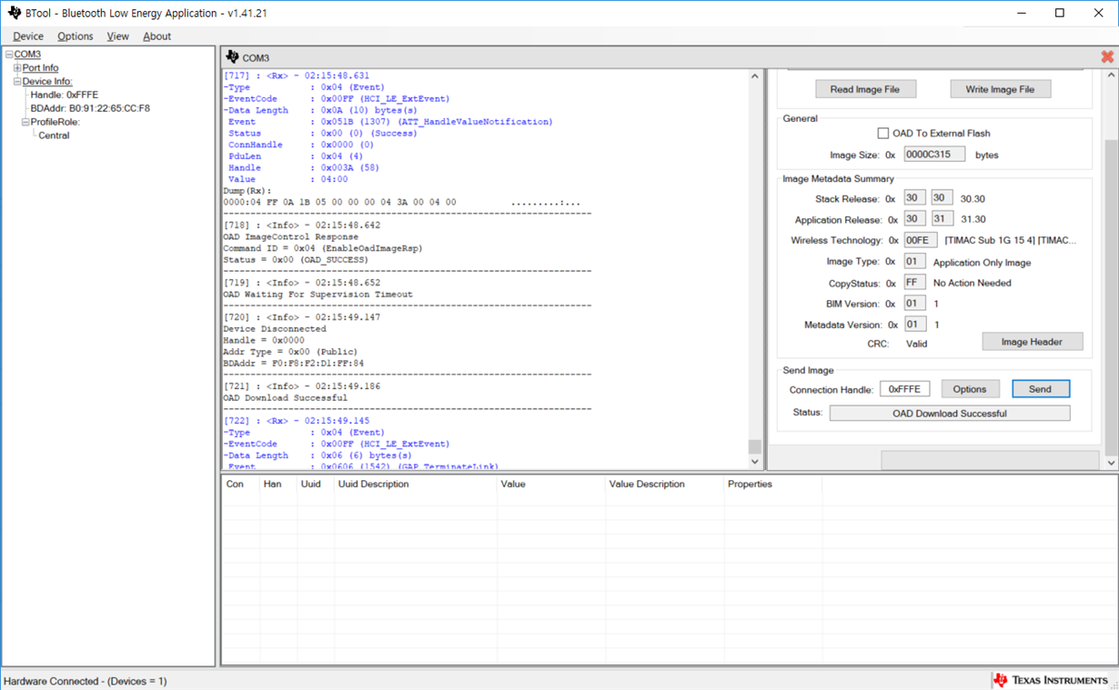Select the Handle: 0xFFFE tree item
This screenshot has width=1119, height=690.
pos(64,95)
